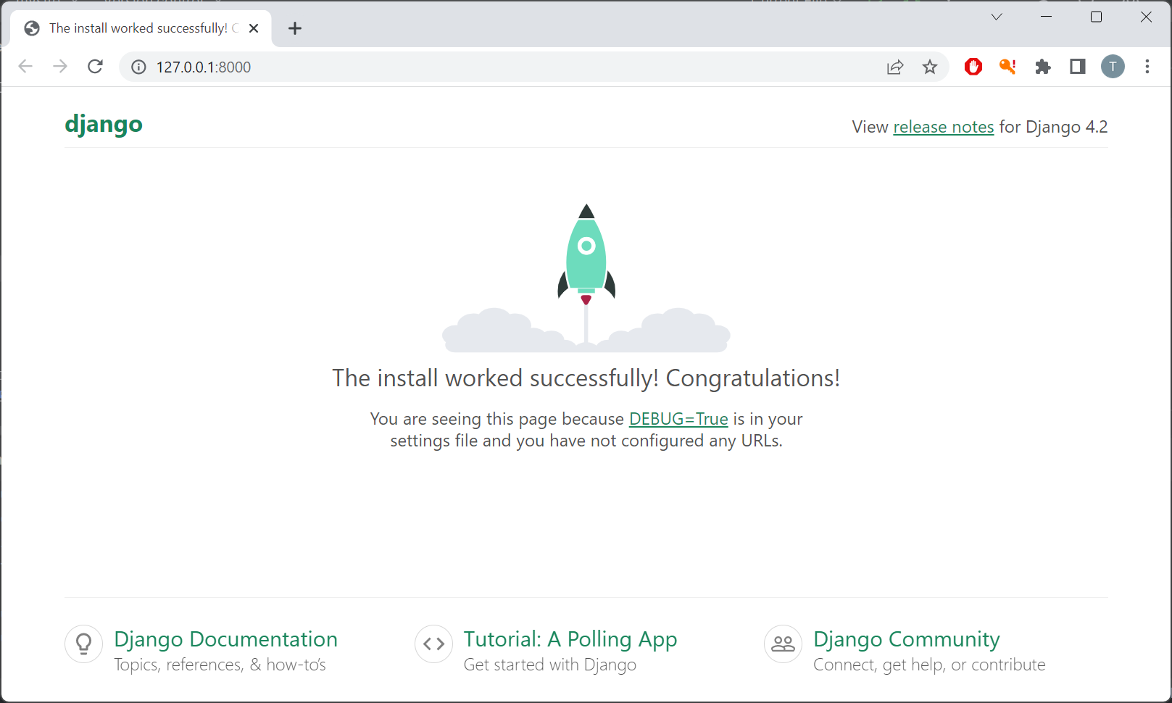This screenshot has width=1172, height=703.
Task: Click the forward navigation arrow
Action: coord(60,67)
